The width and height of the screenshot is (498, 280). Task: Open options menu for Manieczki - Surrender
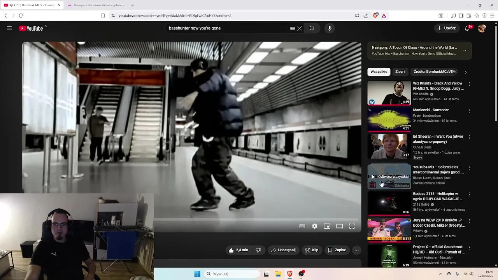[x=470, y=111]
